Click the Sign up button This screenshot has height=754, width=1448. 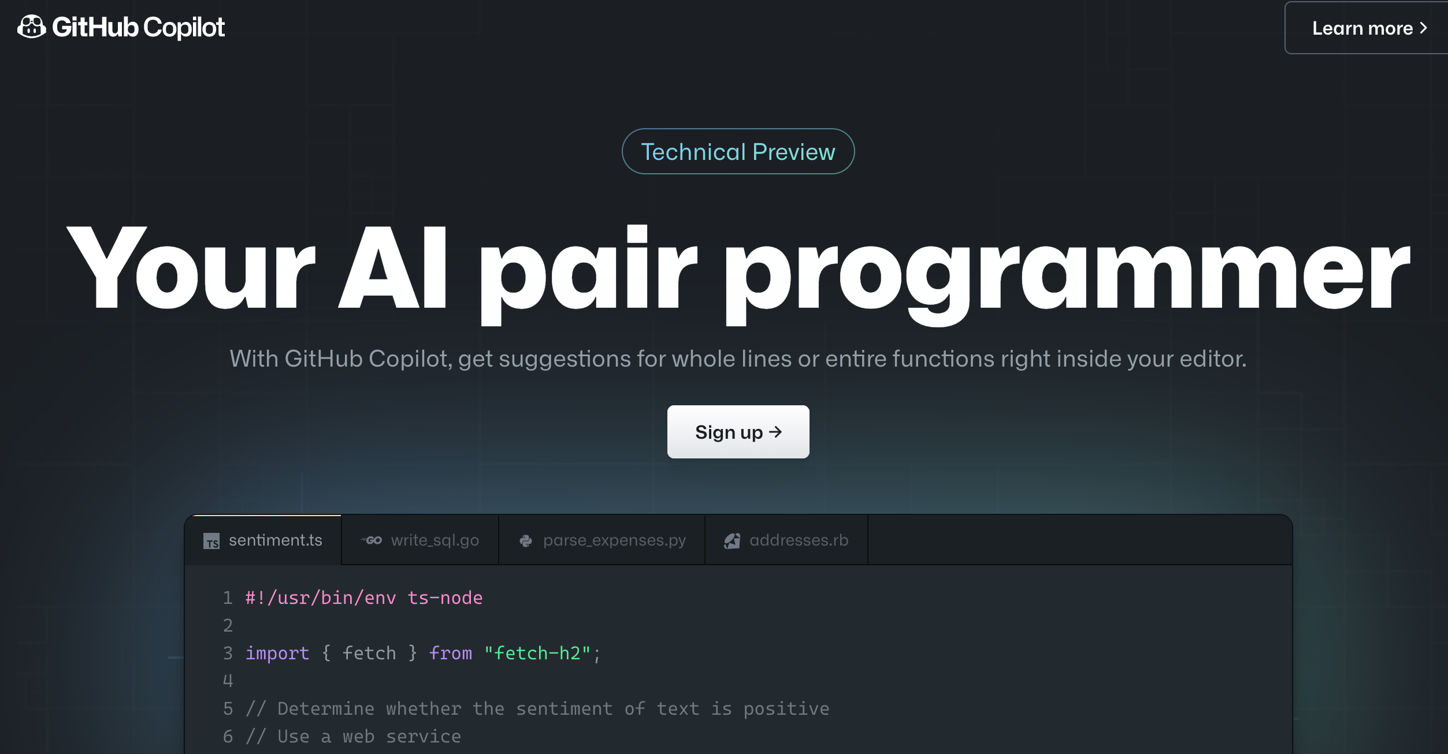pyautogui.click(x=738, y=432)
